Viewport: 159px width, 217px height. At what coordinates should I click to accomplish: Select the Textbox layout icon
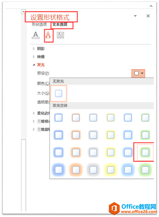(x=60, y=35)
